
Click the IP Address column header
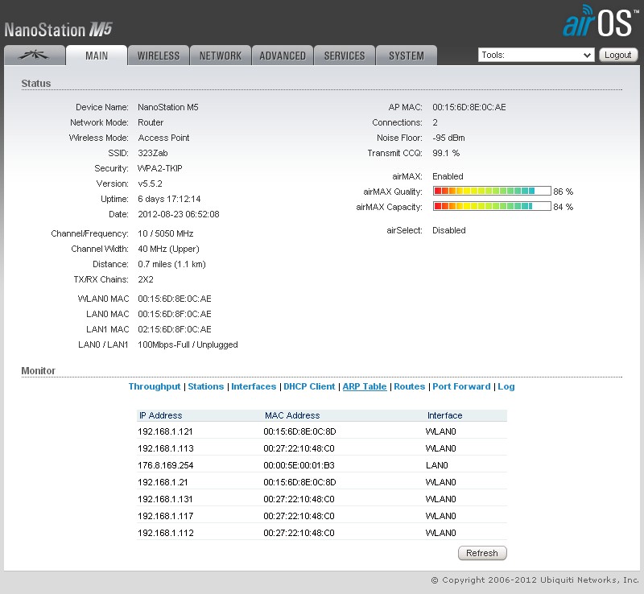pos(160,415)
